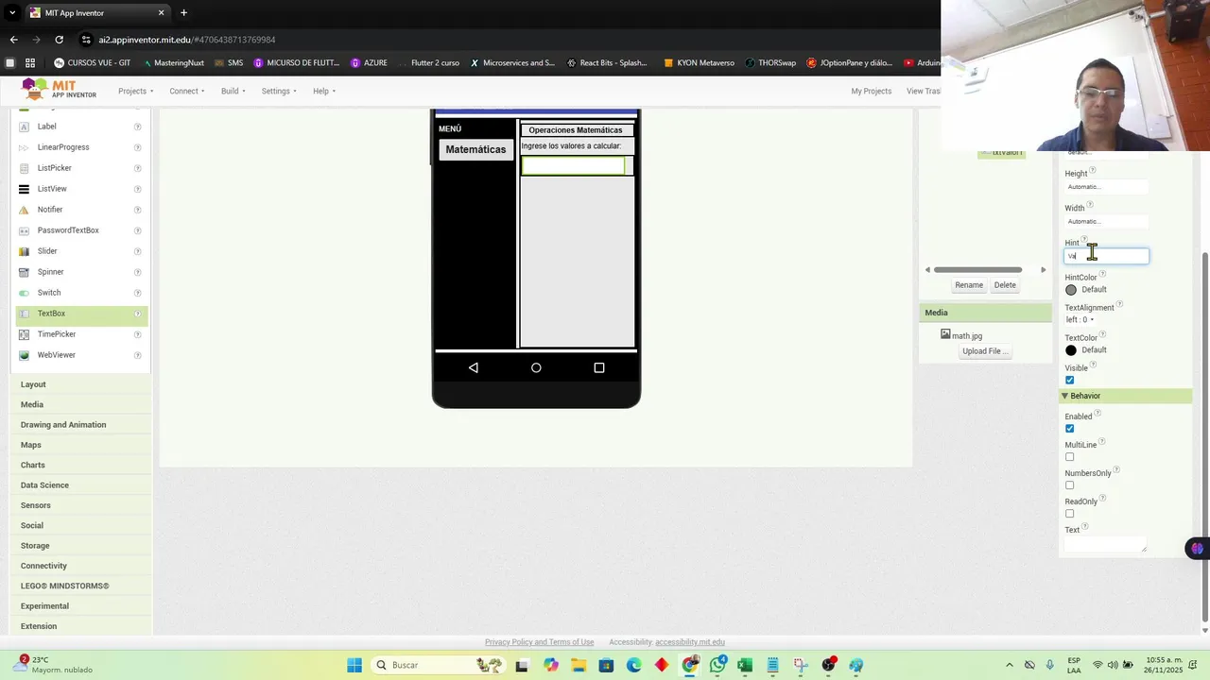Open the Projects dropdown menu
The width and height of the screenshot is (1210, 680).
pyautogui.click(x=135, y=91)
